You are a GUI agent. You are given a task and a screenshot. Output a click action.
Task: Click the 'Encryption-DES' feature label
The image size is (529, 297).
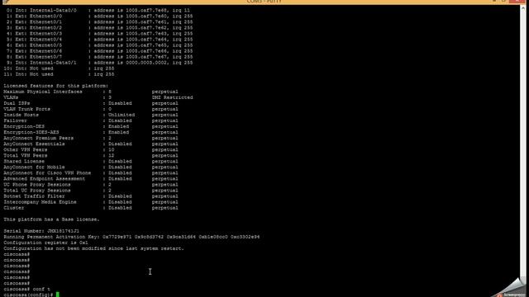pos(24,126)
